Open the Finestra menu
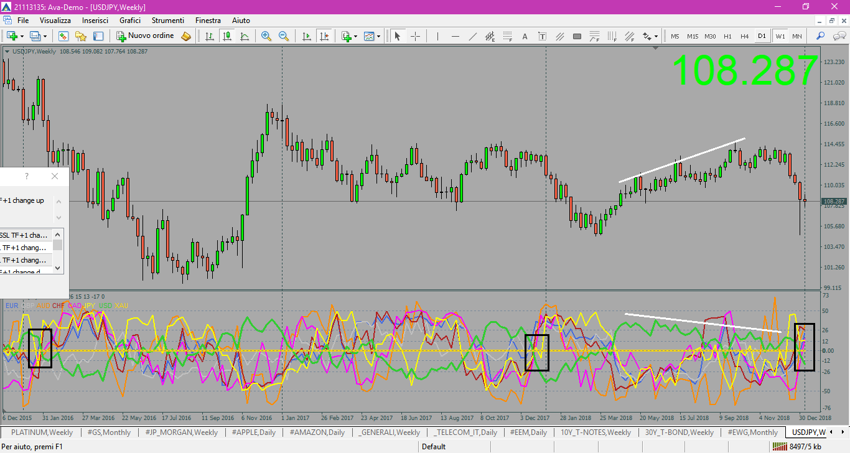850x453 pixels. [x=208, y=21]
